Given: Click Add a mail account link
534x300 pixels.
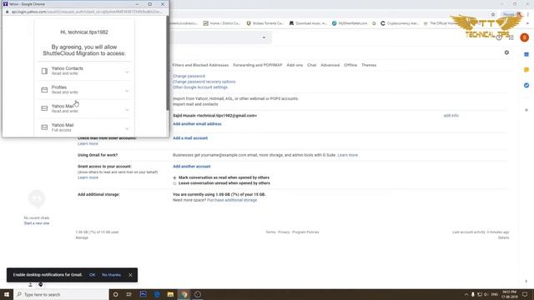Looking at the screenshot, I should [190, 138].
